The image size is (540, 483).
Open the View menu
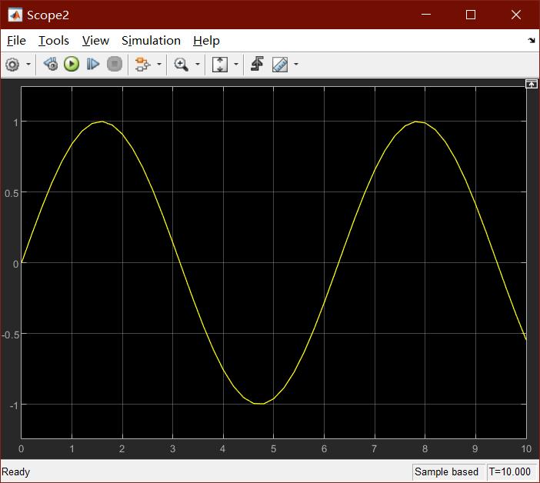(95, 41)
